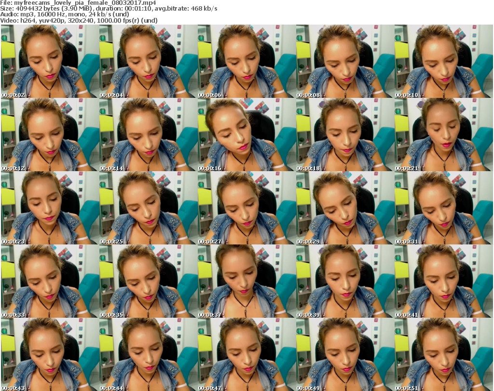The image size is (494, 391).
Task: Open the frame stamped 00:00:14
Action: pyautogui.click(x=148, y=135)
